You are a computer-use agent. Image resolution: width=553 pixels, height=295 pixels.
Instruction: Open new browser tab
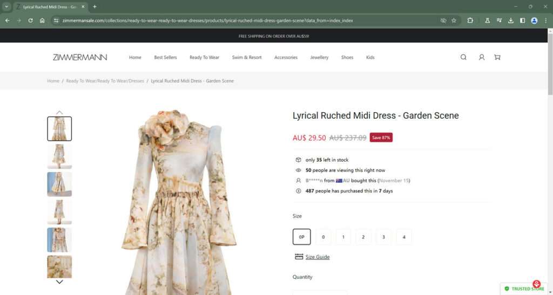point(95,6)
